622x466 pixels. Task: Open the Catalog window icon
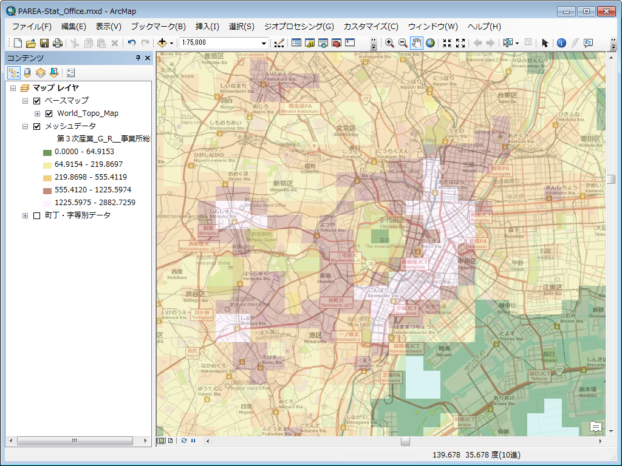click(310, 43)
